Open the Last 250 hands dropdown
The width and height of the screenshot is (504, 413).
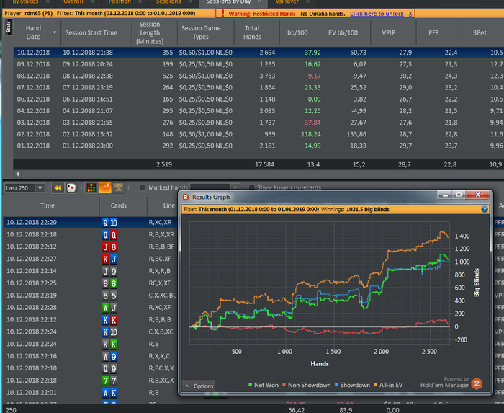pos(39,187)
